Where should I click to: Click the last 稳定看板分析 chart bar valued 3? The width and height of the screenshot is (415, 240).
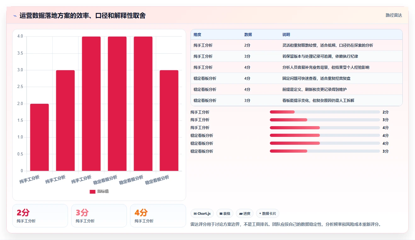169,120
